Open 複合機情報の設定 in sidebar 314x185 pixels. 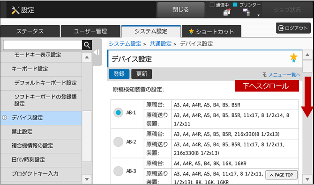[x=41, y=146]
